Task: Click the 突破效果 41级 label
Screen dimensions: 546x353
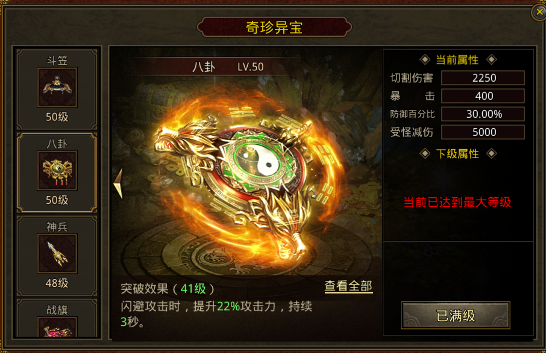Action: click(x=167, y=289)
